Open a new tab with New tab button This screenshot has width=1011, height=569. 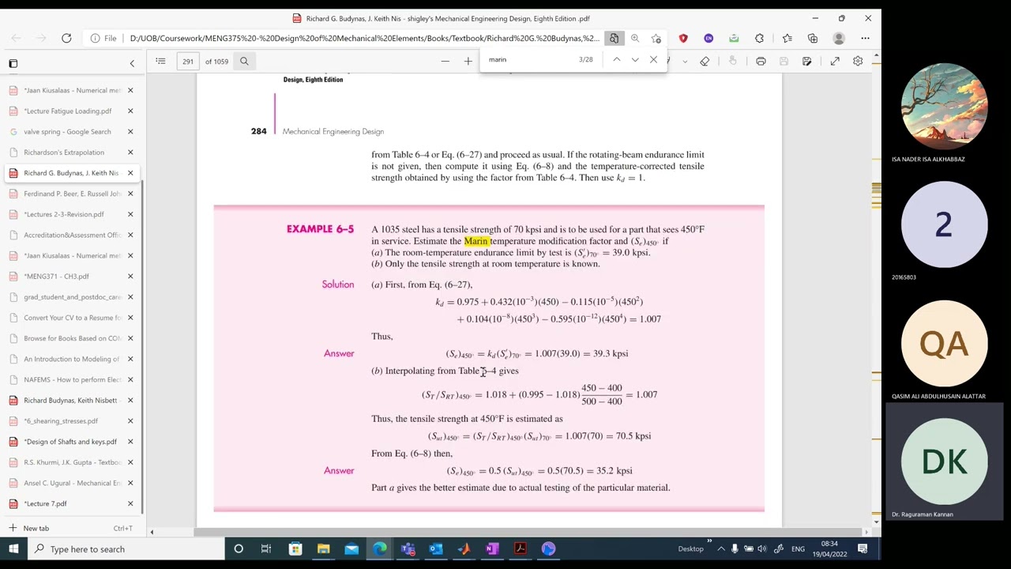click(x=70, y=528)
